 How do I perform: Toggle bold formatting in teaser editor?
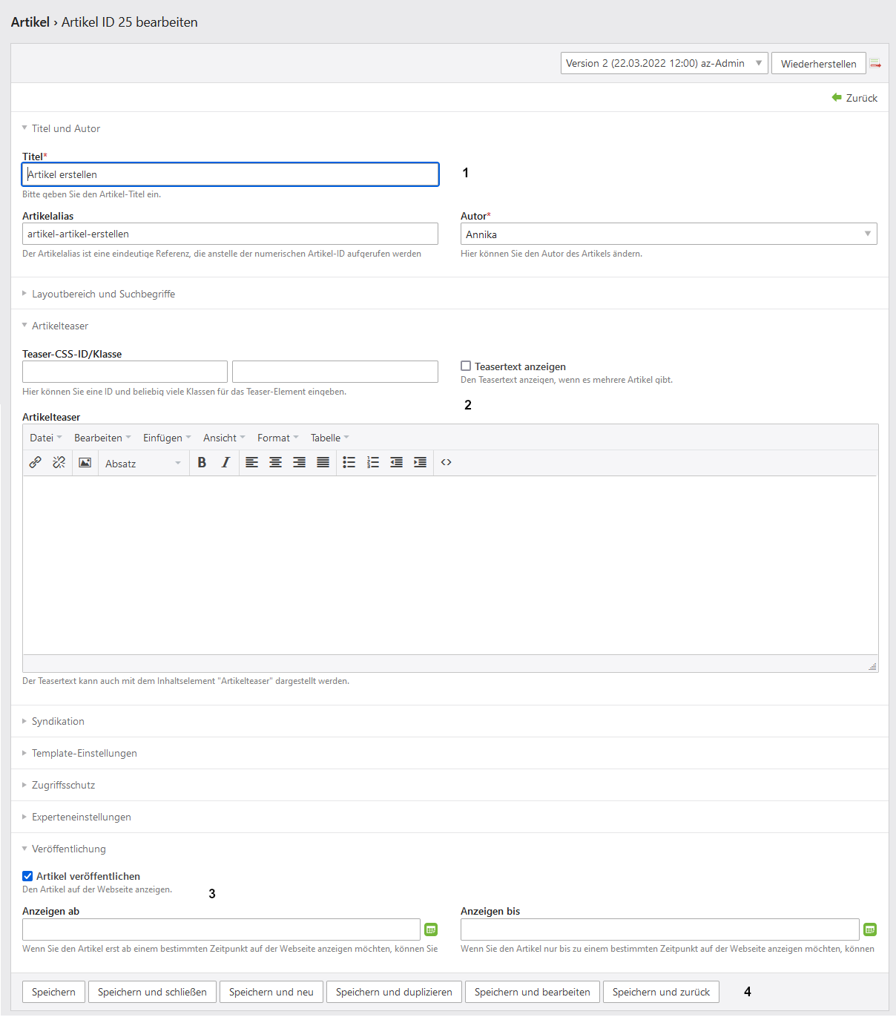coord(202,463)
